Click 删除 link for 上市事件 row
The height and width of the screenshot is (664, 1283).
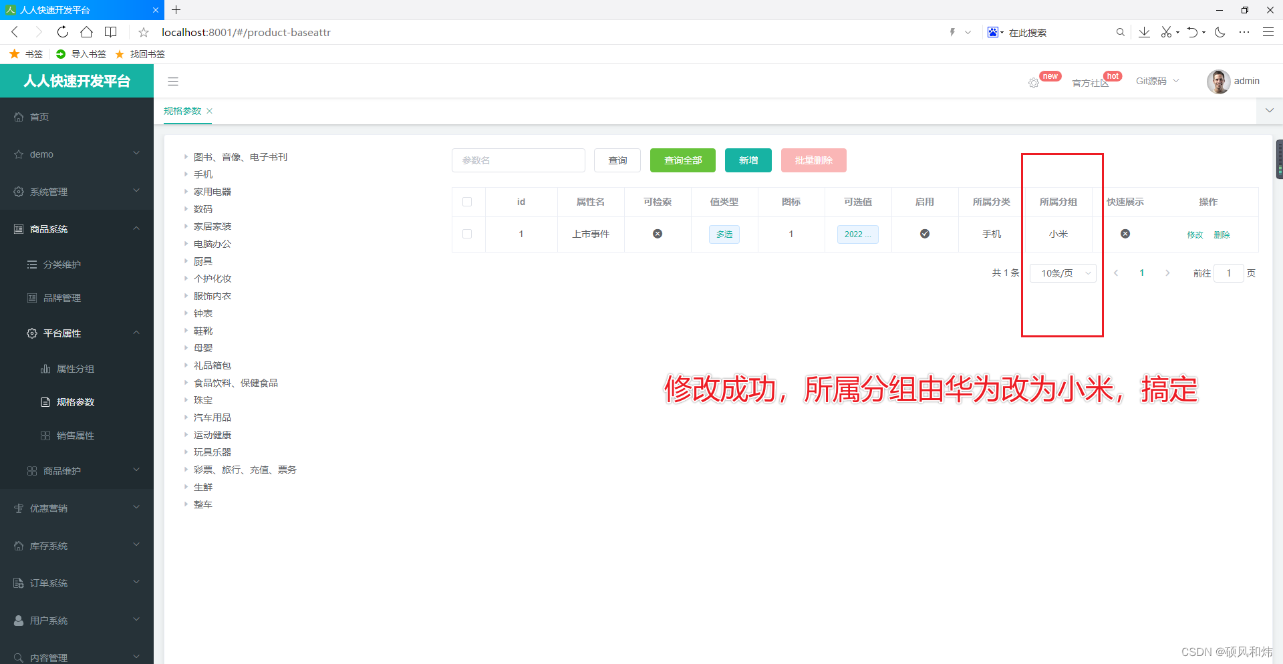(x=1222, y=234)
